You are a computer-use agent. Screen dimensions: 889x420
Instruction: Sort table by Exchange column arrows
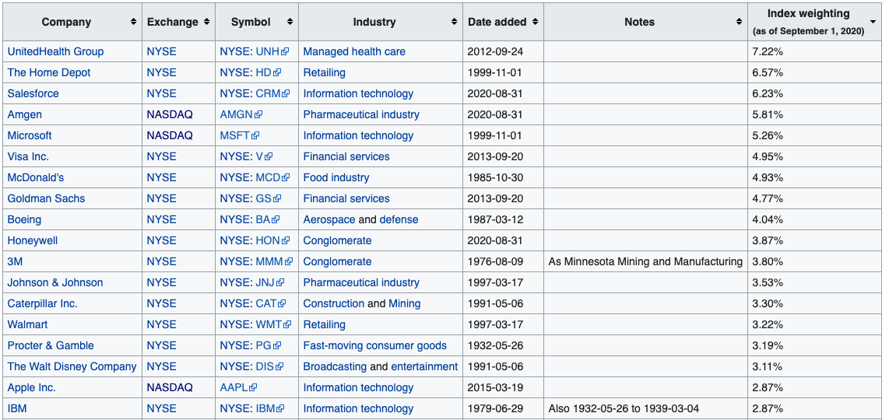206,22
